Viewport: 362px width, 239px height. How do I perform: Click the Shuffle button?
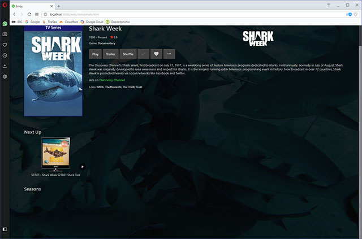[128, 54]
